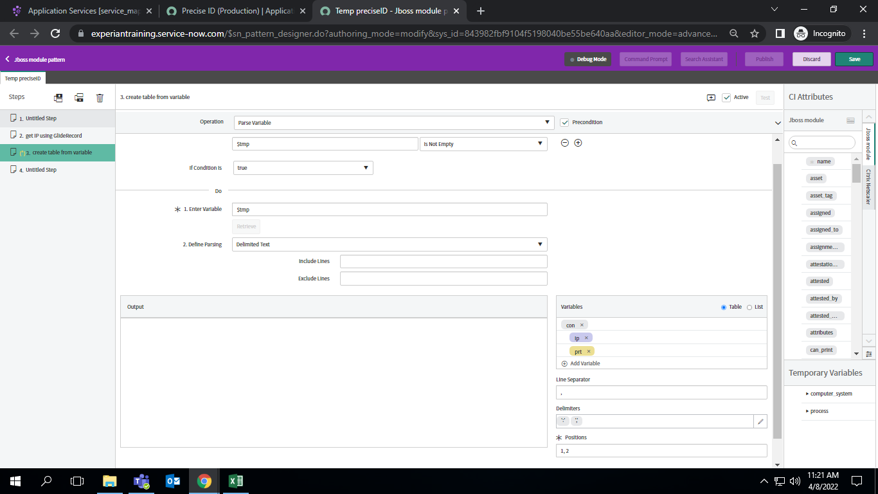Open the Is Not Empty condition dropdown
Image resolution: width=878 pixels, height=494 pixels.
[483, 144]
